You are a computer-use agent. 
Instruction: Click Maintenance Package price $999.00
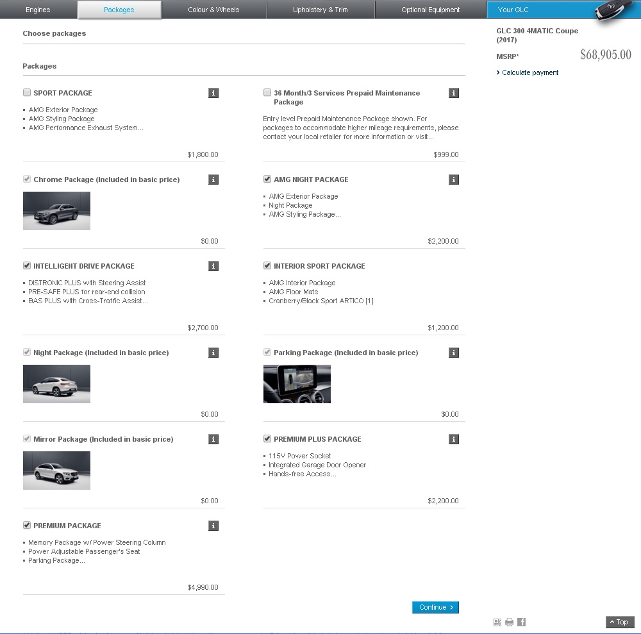tap(446, 154)
